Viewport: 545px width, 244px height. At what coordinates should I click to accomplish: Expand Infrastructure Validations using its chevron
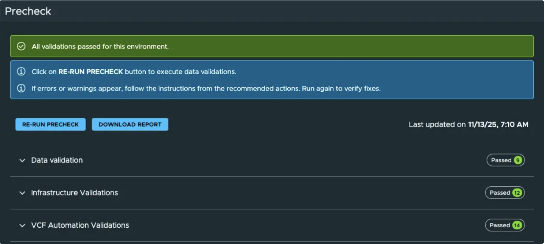[x=22, y=193]
